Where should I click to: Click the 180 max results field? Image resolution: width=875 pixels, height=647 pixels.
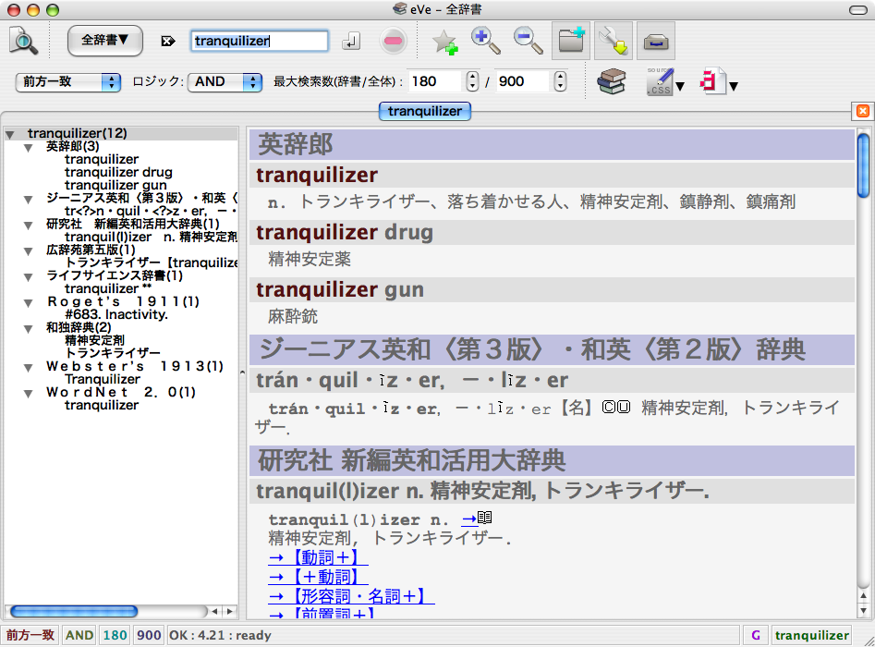pyautogui.click(x=435, y=81)
